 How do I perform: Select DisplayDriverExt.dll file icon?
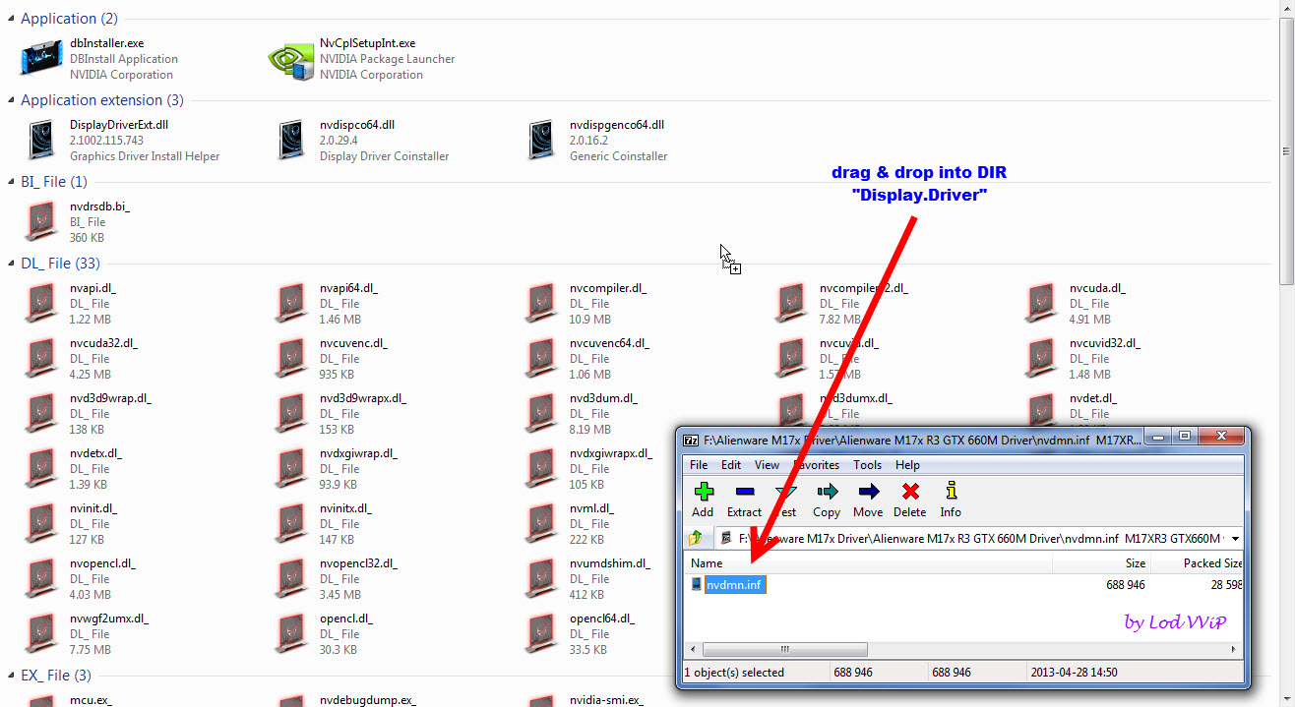click(41, 141)
